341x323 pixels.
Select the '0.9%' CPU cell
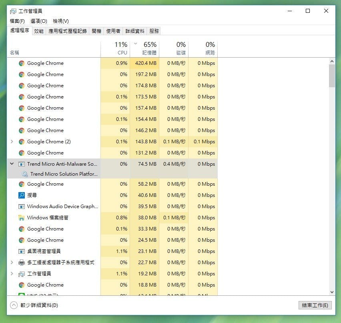tap(115, 63)
